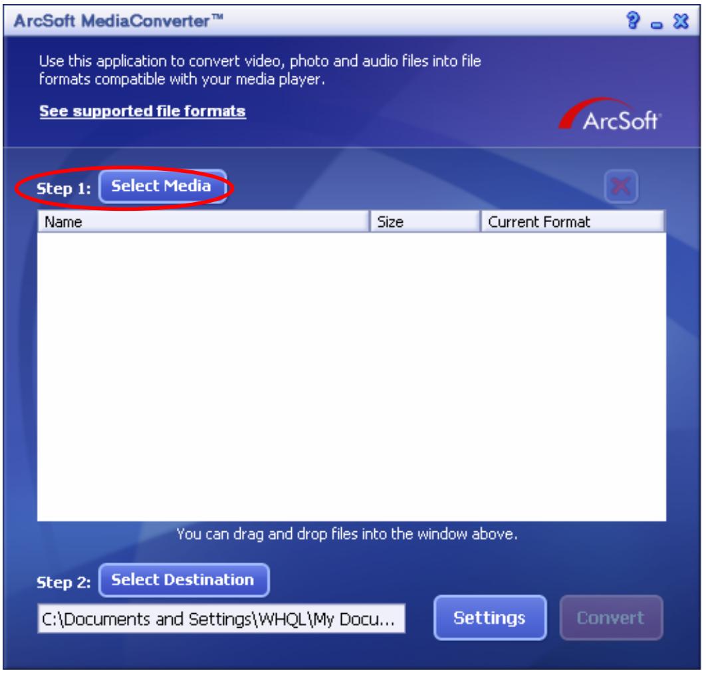Close the ArcSoft MediaConverter window
Screen dimensions: 706x675
tap(681, 21)
